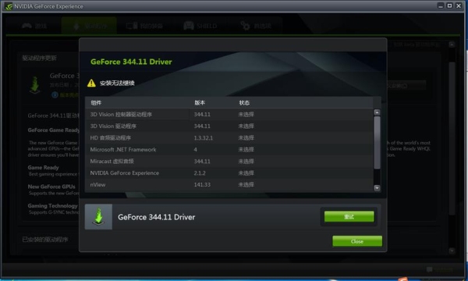Screen dimensions: 468x281
Task: Click the background driver download icon
Action: coord(34,85)
